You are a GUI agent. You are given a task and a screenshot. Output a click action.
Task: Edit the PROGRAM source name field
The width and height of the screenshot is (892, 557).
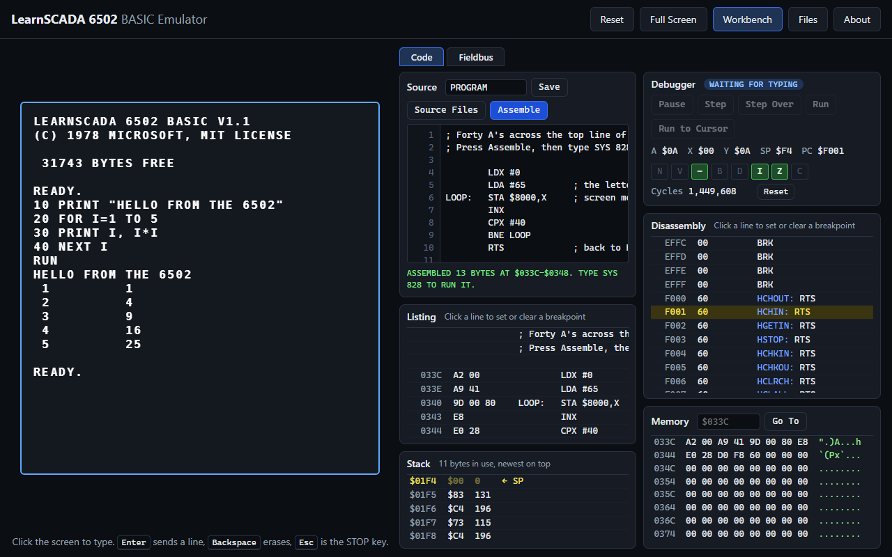pyautogui.click(x=486, y=87)
